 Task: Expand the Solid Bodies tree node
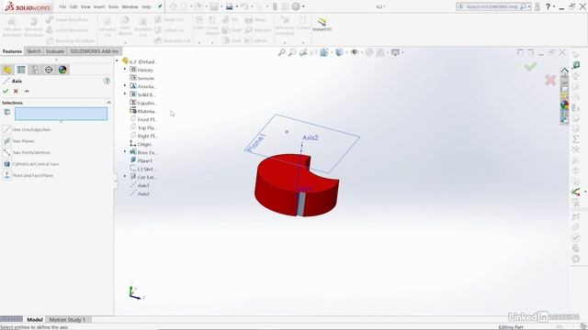tap(125, 94)
